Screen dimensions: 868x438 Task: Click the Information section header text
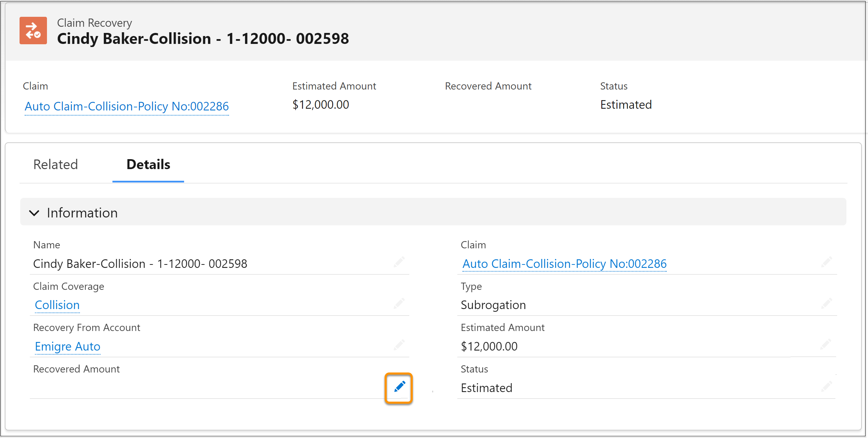[82, 213]
